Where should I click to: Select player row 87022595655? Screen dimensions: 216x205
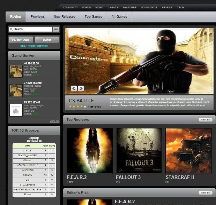point(34,185)
